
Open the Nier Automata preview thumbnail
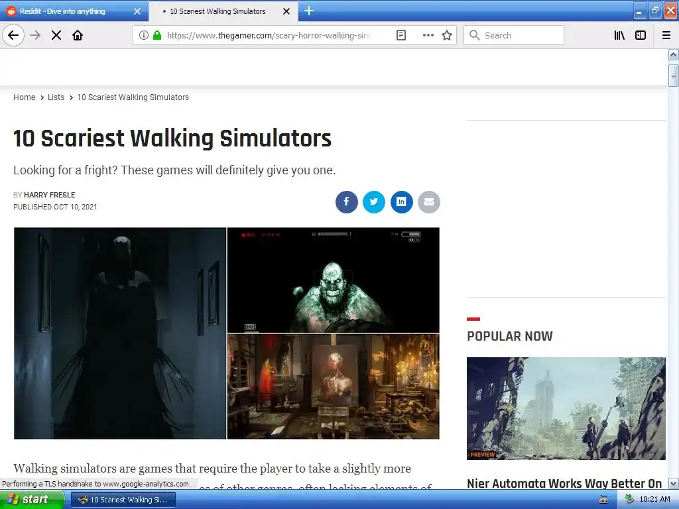point(566,408)
